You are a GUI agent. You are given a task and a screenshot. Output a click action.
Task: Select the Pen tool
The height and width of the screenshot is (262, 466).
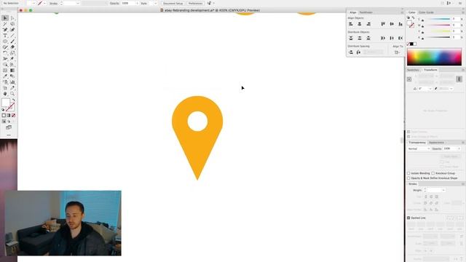coord(5,30)
